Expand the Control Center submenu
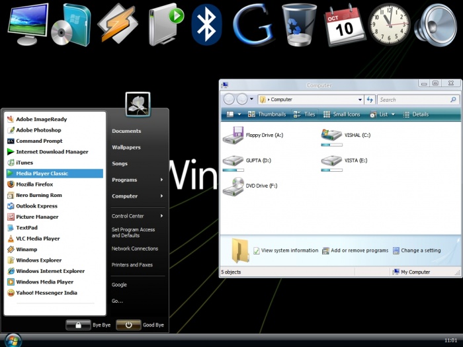 pyautogui.click(x=138, y=216)
